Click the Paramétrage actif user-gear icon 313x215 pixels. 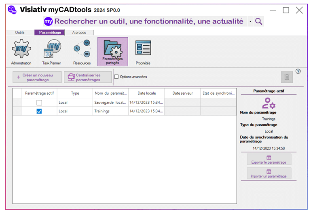pos(269,103)
